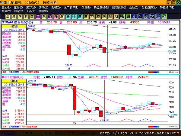Image resolution: width=181 pixels, height=136 pixels.
Task: Click the red 幅 toolbar icon
Action: click(56, 16)
